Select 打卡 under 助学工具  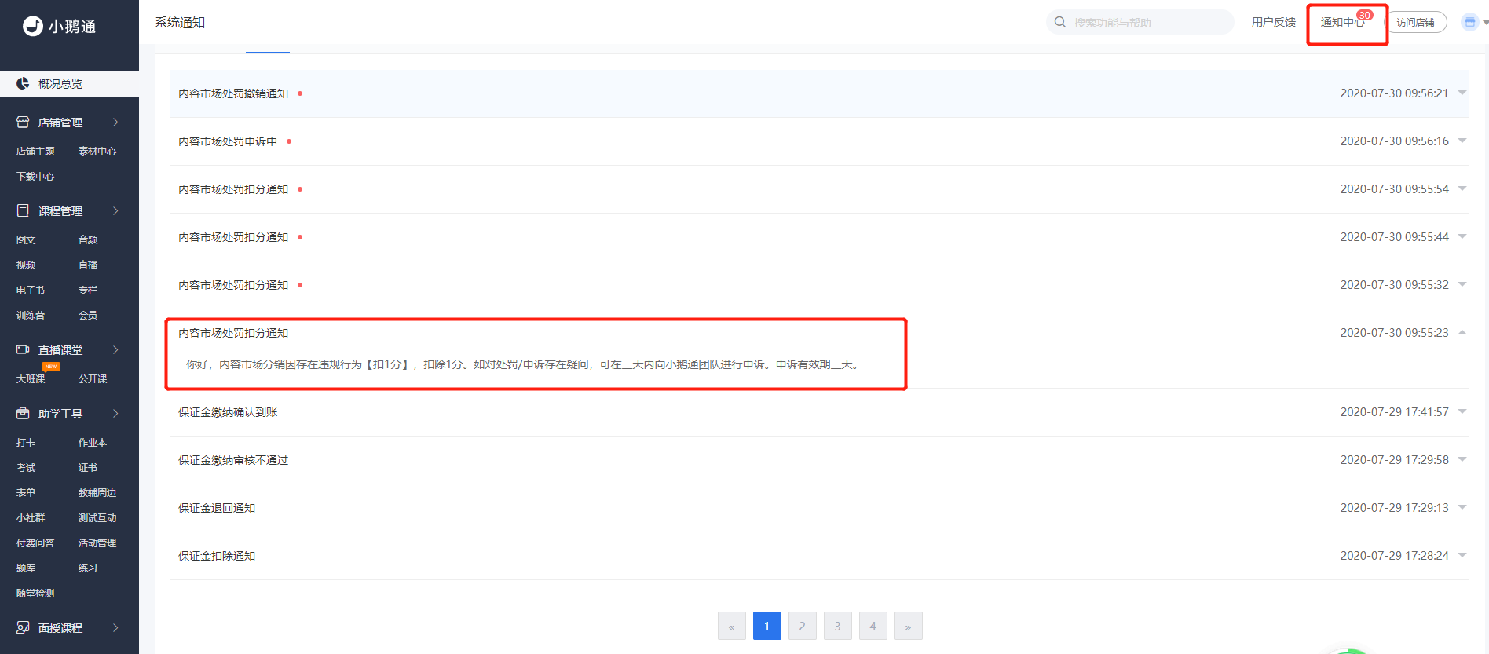26,443
